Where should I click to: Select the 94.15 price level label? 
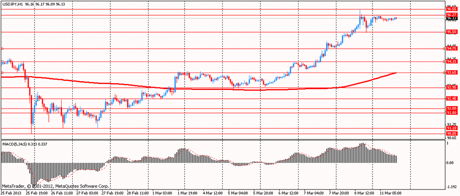[451, 62]
